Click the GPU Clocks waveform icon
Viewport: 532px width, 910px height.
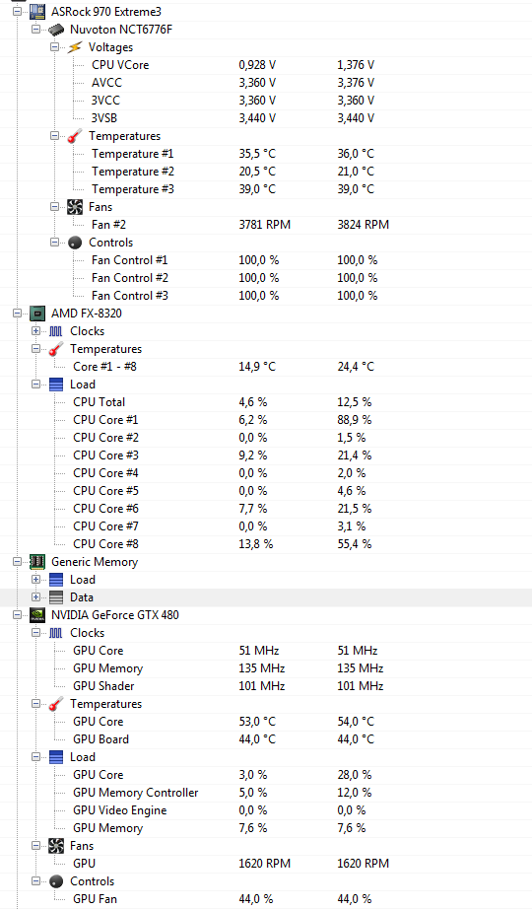(x=56, y=633)
